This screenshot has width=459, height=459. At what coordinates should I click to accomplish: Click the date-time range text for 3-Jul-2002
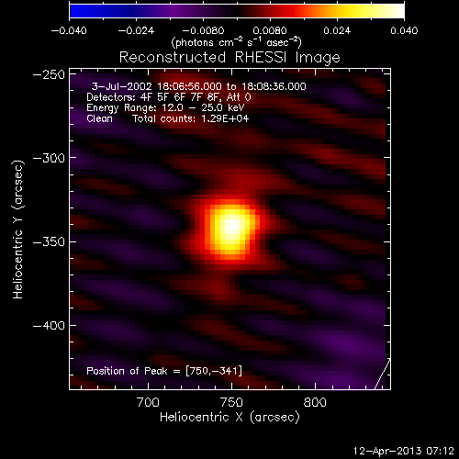coord(198,86)
